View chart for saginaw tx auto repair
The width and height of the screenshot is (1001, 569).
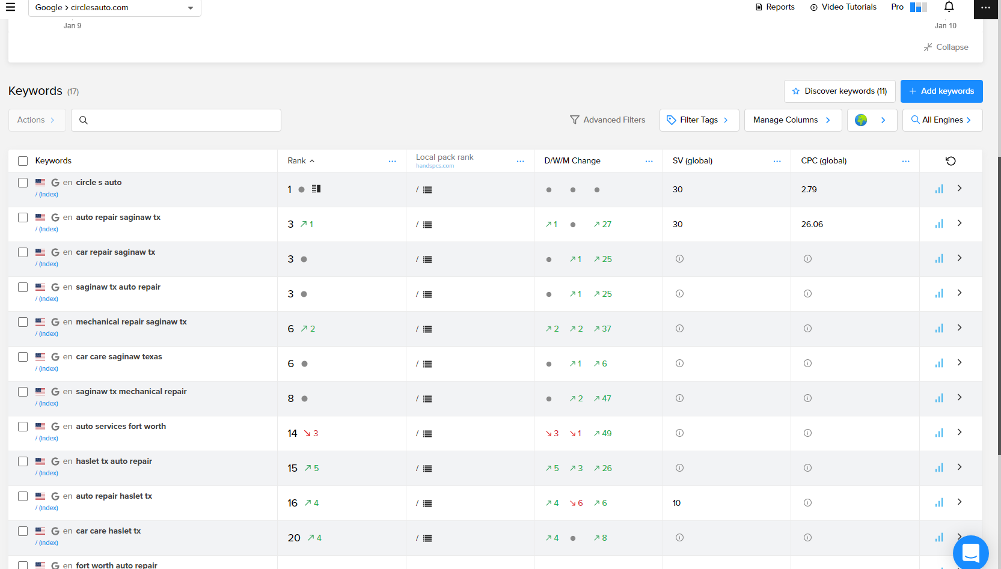(x=939, y=294)
